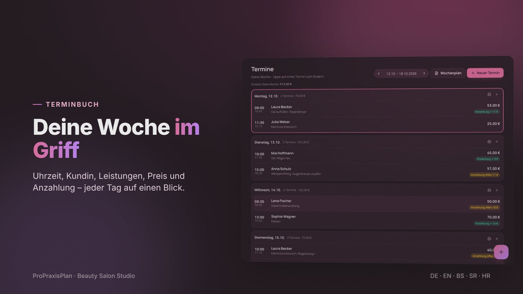This screenshot has width=523, height=294.
Task: Click the 'Anzahlung ✓ 9 €' badge
Action: coord(487,159)
